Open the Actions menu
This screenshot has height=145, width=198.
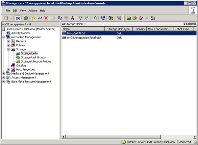click(x=33, y=11)
